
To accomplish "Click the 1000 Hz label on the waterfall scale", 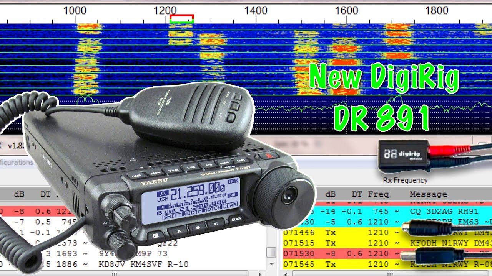I will click(75, 11).
